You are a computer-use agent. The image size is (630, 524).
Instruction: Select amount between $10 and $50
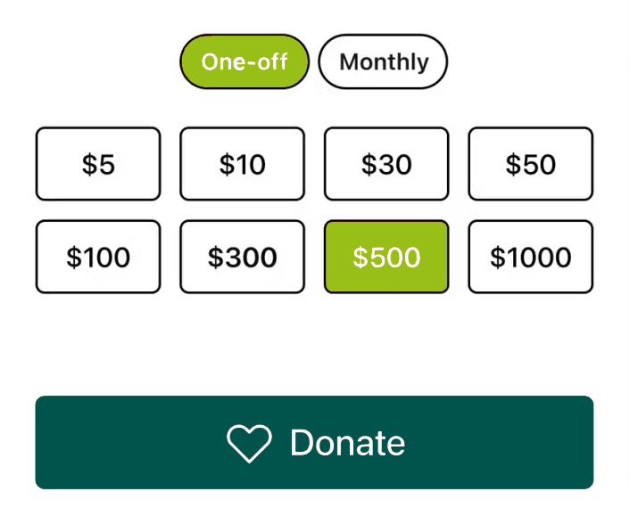[x=386, y=164]
